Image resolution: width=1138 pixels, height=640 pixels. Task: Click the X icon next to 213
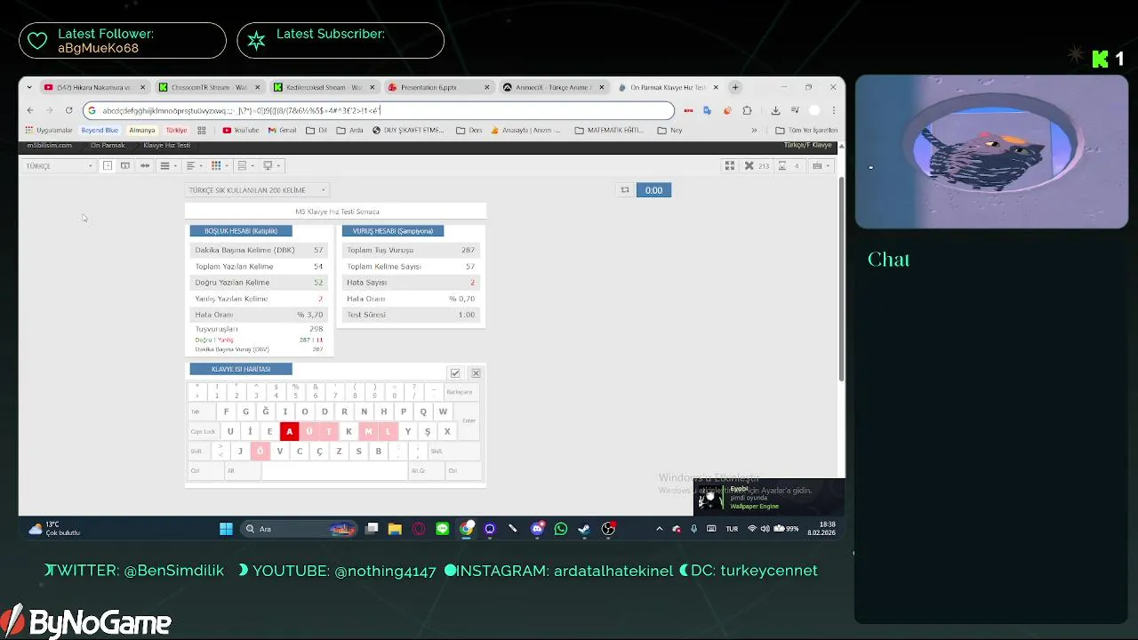pos(749,165)
